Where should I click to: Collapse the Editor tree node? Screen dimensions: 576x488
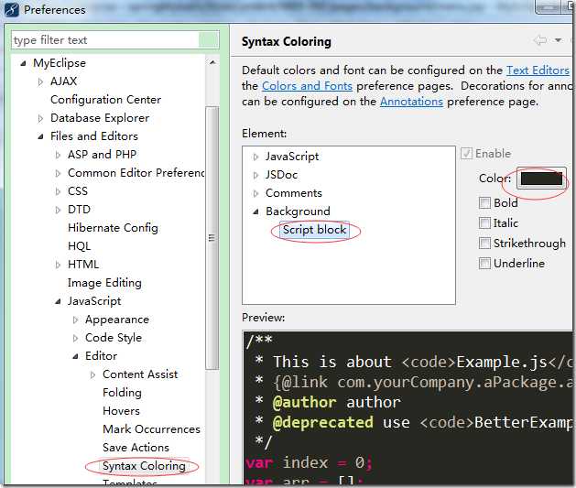(76, 356)
